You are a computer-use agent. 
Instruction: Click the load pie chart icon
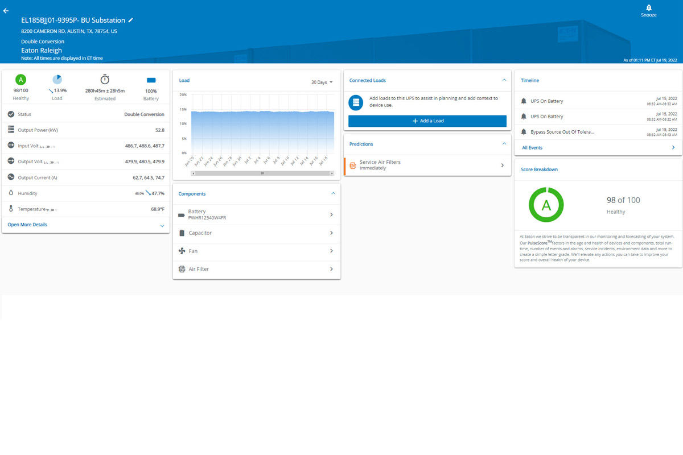pyautogui.click(x=57, y=80)
